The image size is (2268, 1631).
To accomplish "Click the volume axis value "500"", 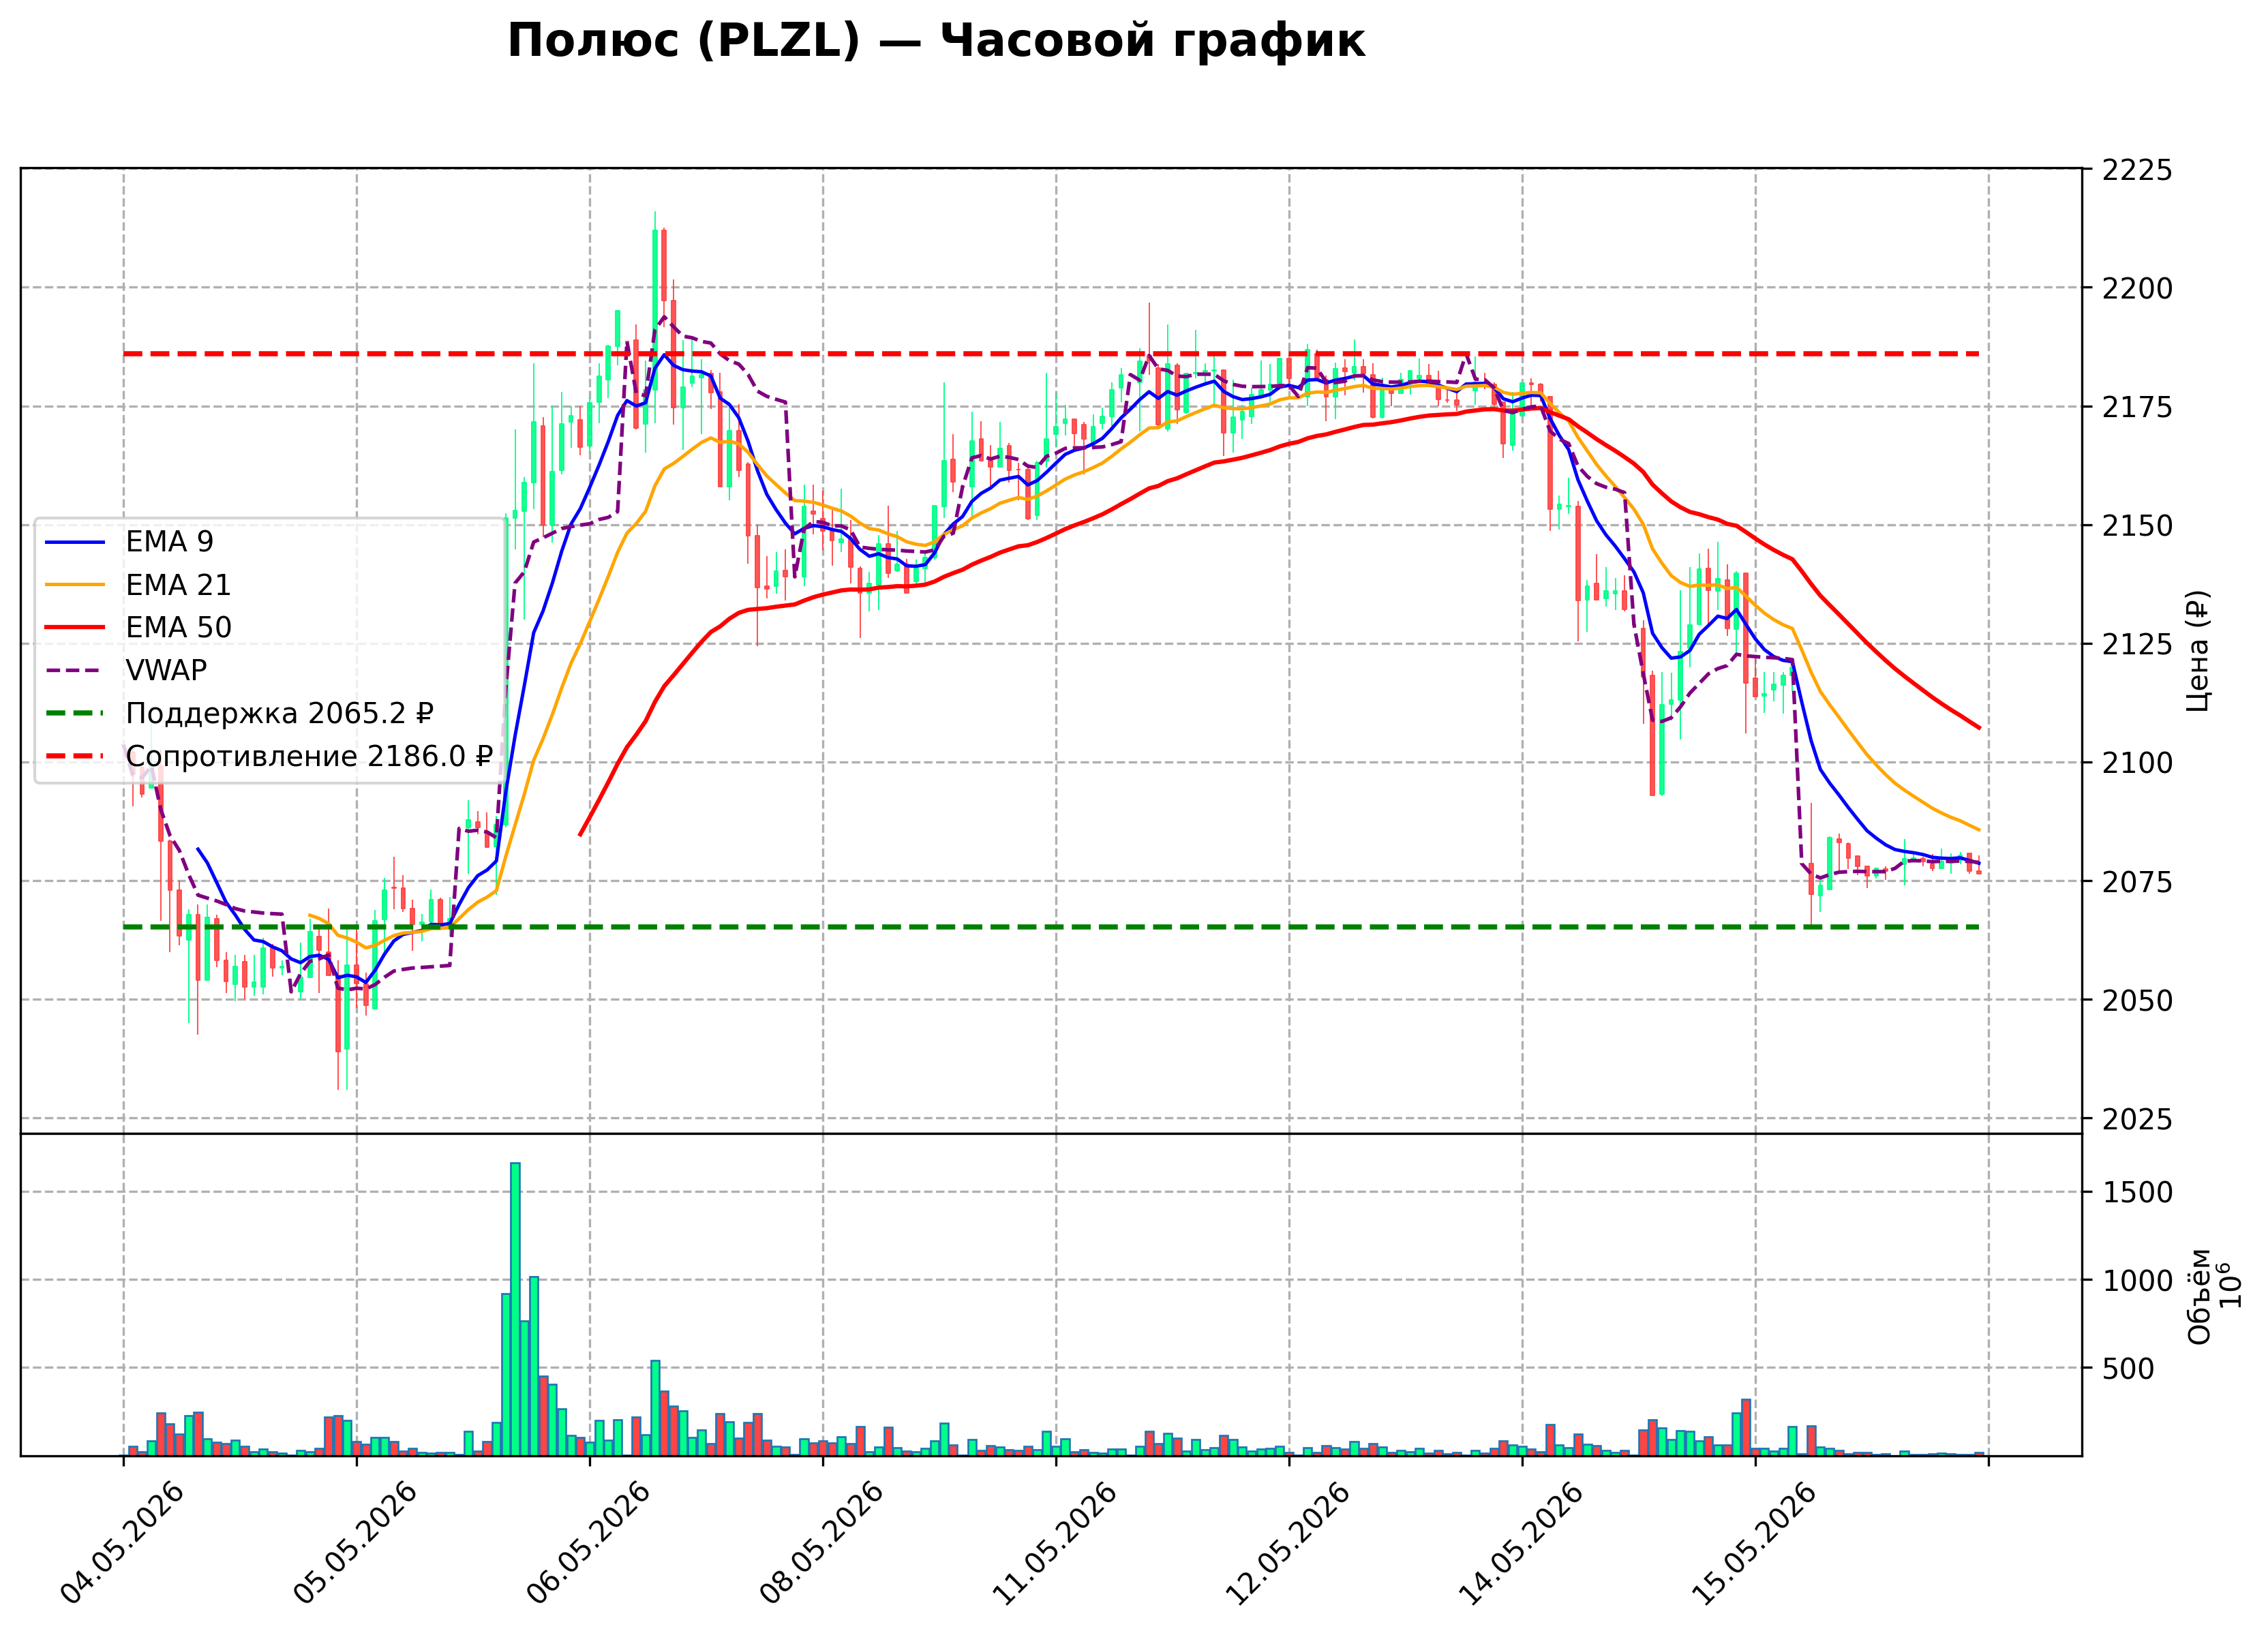I will [2128, 1369].
